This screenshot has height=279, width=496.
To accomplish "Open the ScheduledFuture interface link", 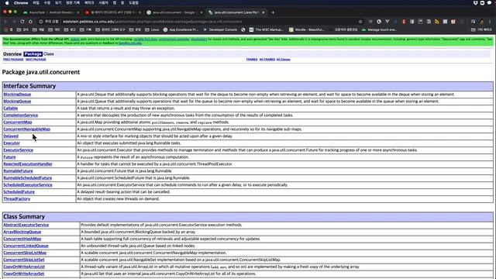I will 19,191.
